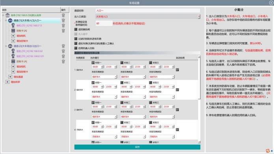
Task: Click the 增加相机 link under 出口一
Action: click(x=21, y=67)
